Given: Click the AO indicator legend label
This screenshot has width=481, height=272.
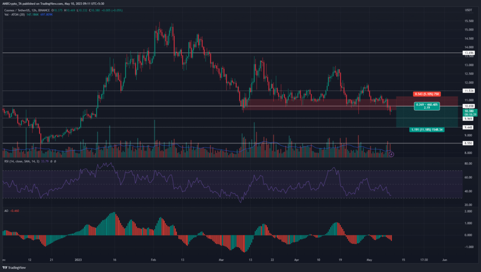Looking at the screenshot, I should [8, 212].
